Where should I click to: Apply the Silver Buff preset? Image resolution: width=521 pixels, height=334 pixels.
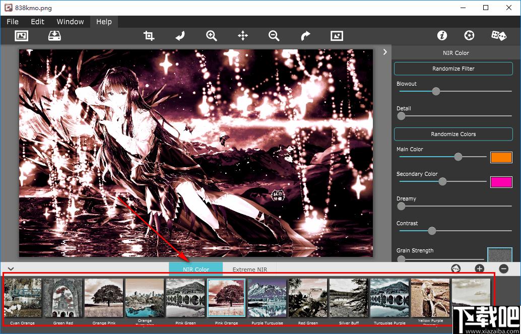point(349,298)
